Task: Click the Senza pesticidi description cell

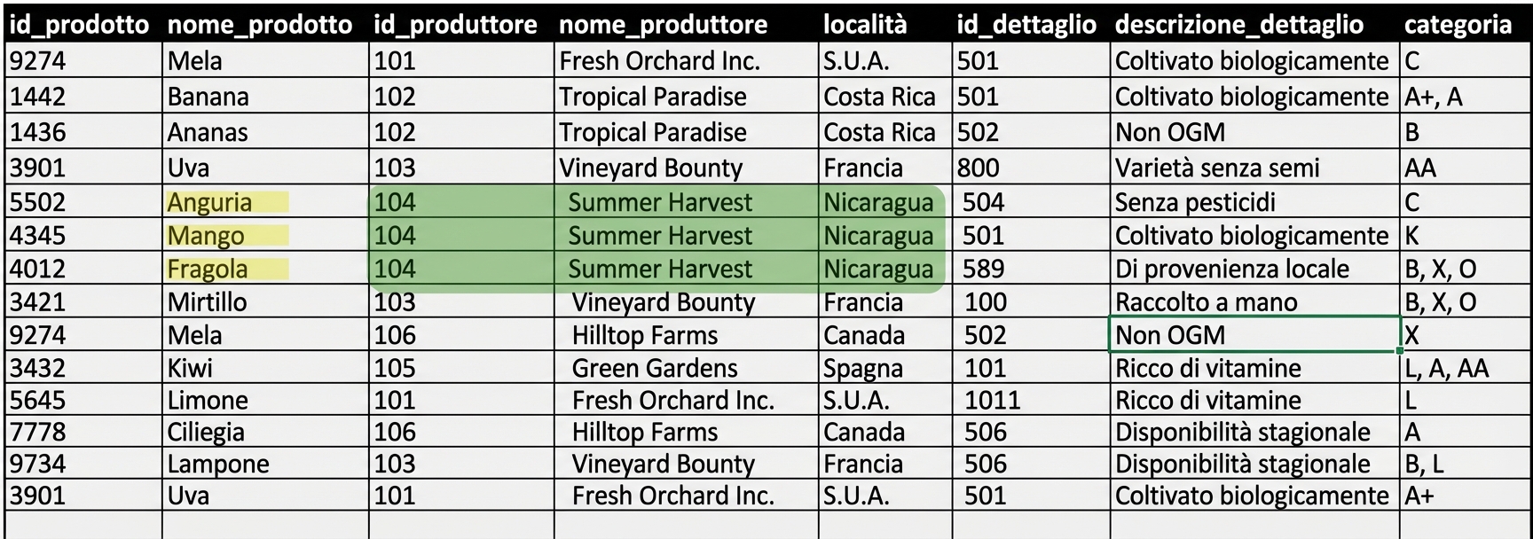Action: 1195,202
